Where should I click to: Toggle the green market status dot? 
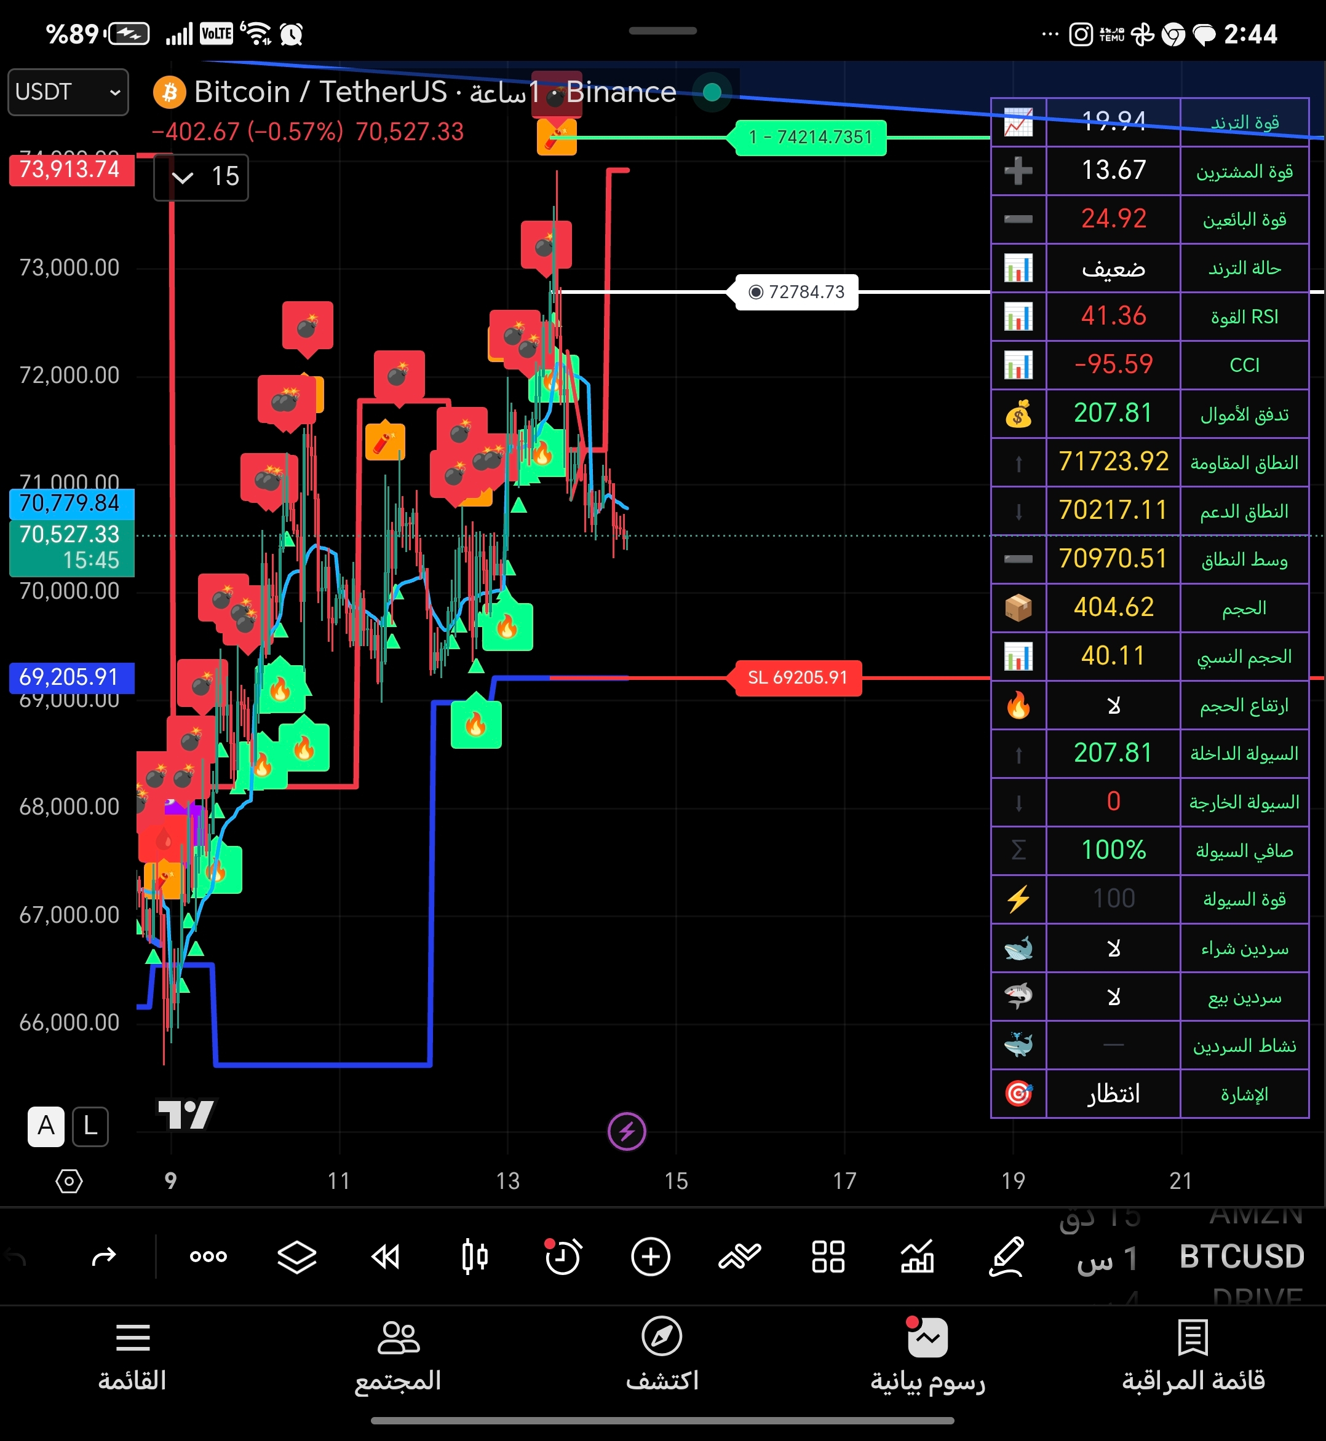[712, 92]
